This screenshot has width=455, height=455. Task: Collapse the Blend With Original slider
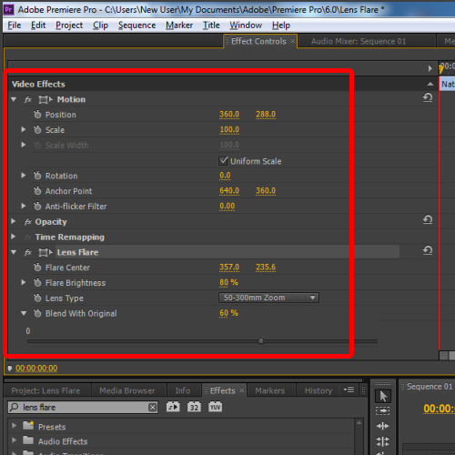[24, 313]
